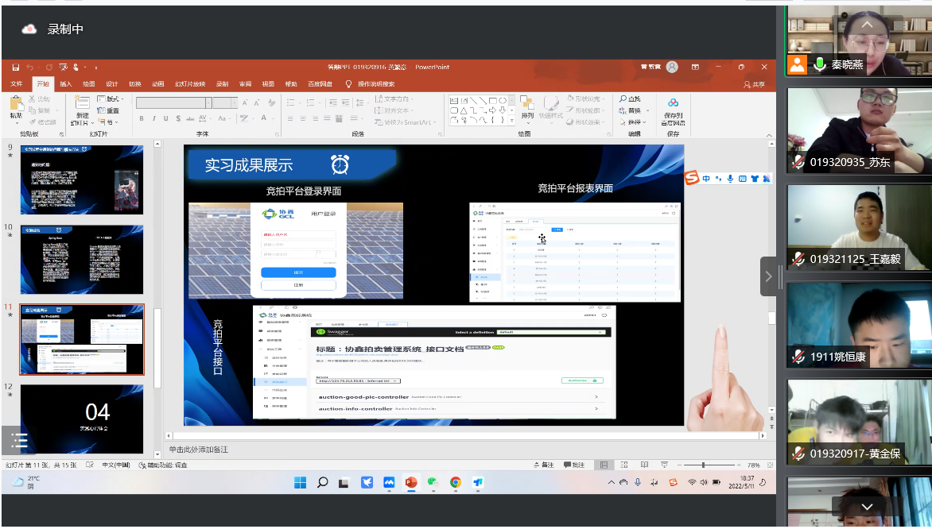Click the Sogou input method S icon
The width and height of the screenshot is (932, 529).
692,178
